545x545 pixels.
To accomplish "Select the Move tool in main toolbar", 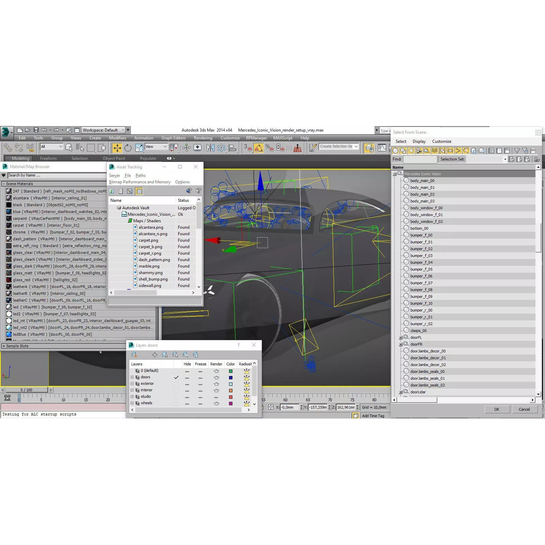I will (x=117, y=148).
